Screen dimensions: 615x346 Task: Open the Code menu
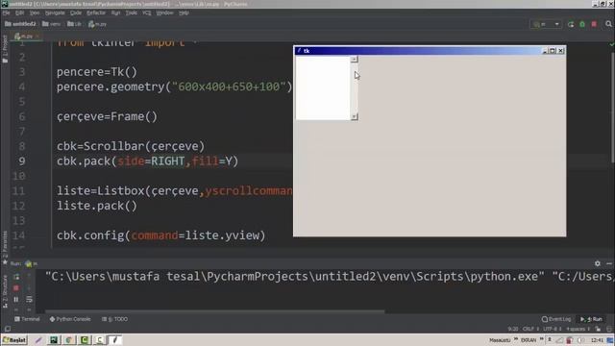click(75, 12)
